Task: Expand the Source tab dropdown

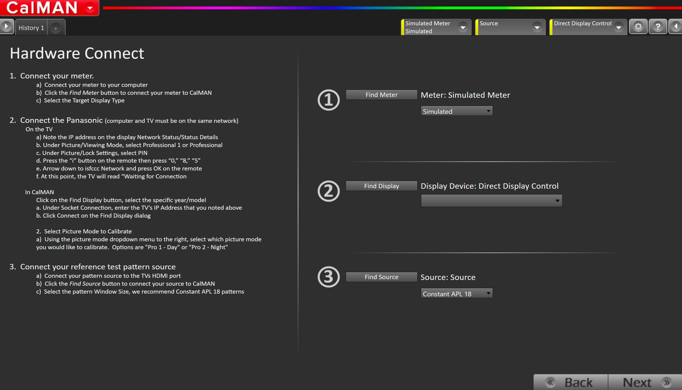Action: point(537,27)
